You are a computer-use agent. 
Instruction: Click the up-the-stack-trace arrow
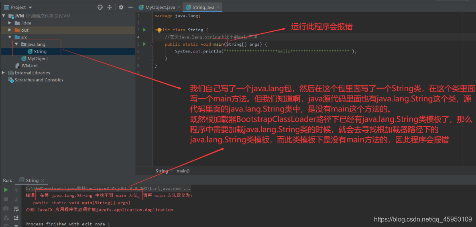[16, 190]
